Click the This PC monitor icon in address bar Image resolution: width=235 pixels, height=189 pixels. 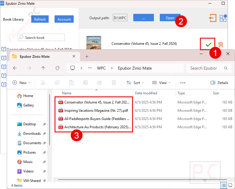click(x=73, y=68)
